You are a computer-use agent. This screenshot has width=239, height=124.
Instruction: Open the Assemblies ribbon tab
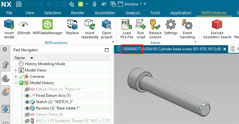click(105, 13)
